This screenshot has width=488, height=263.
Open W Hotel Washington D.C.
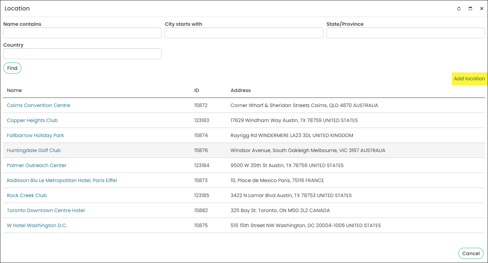coord(37,225)
